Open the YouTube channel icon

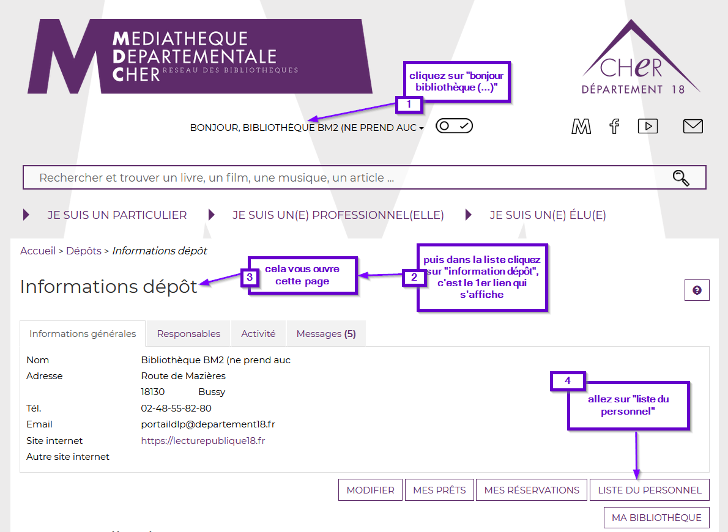tap(647, 126)
